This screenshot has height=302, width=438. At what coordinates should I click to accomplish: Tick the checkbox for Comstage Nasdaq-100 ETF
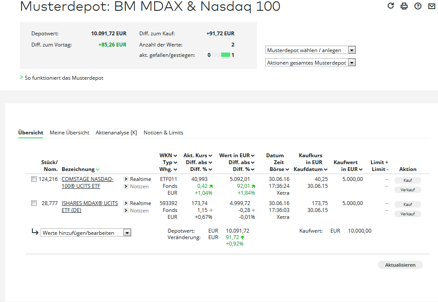click(34, 179)
